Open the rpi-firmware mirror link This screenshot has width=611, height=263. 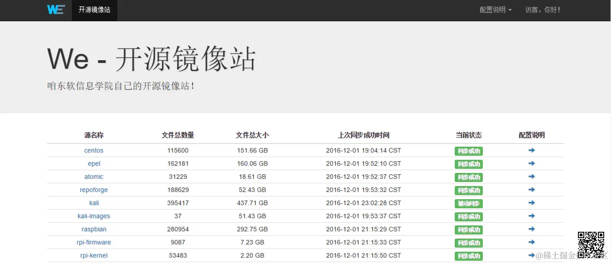pos(94,242)
